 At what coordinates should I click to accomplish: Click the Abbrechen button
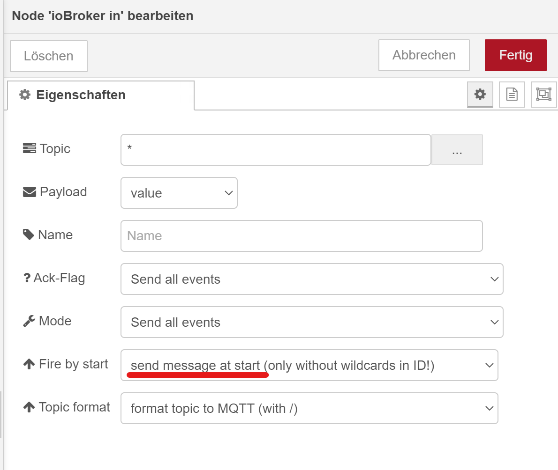click(x=424, y=55)
